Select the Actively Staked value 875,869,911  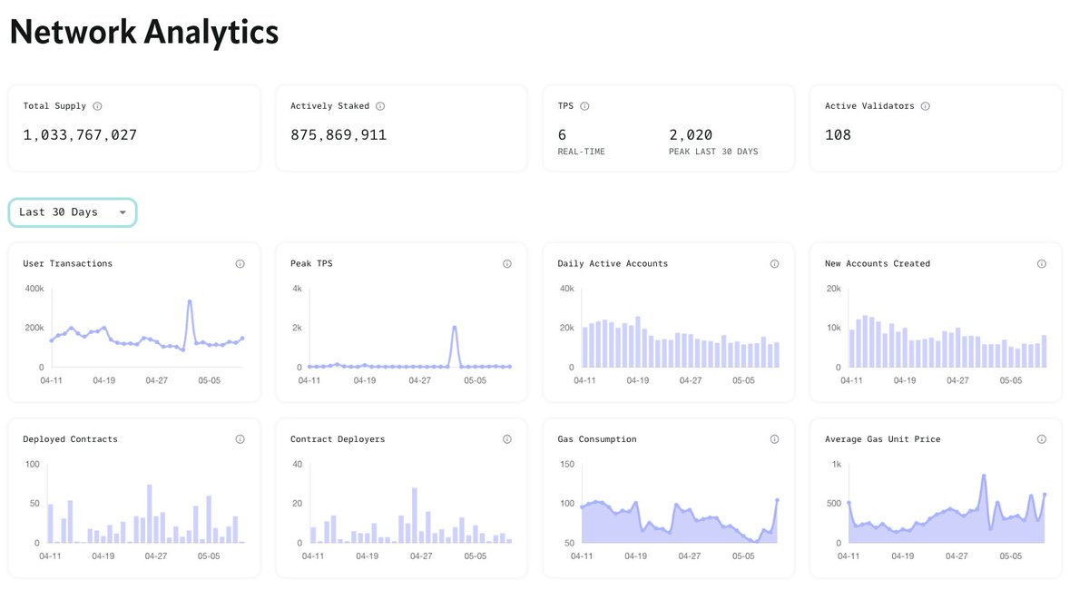(x=338, y=135)
